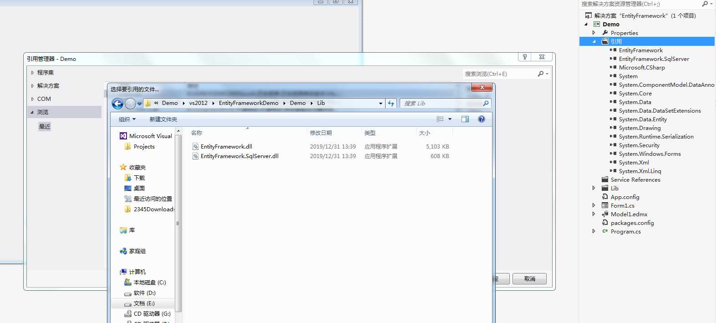716x323 pixels.
Task: Select 收藏夹 in the navigation pane
Action: click(132, 167)
